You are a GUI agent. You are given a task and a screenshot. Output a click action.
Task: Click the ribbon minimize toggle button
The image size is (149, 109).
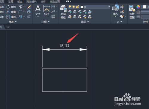pos(68,1)
